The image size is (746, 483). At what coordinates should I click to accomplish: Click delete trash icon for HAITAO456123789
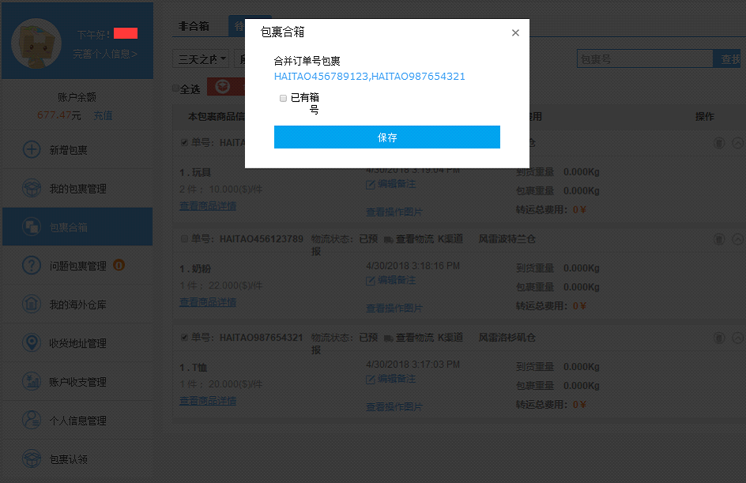click(x=719, y=239)
